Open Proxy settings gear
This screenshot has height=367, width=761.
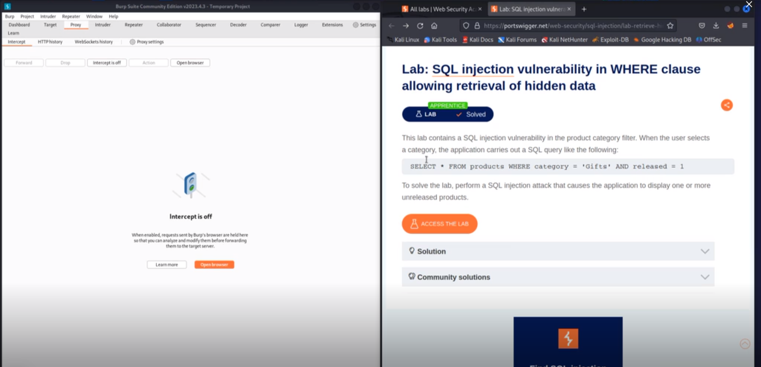coord(147,42)
